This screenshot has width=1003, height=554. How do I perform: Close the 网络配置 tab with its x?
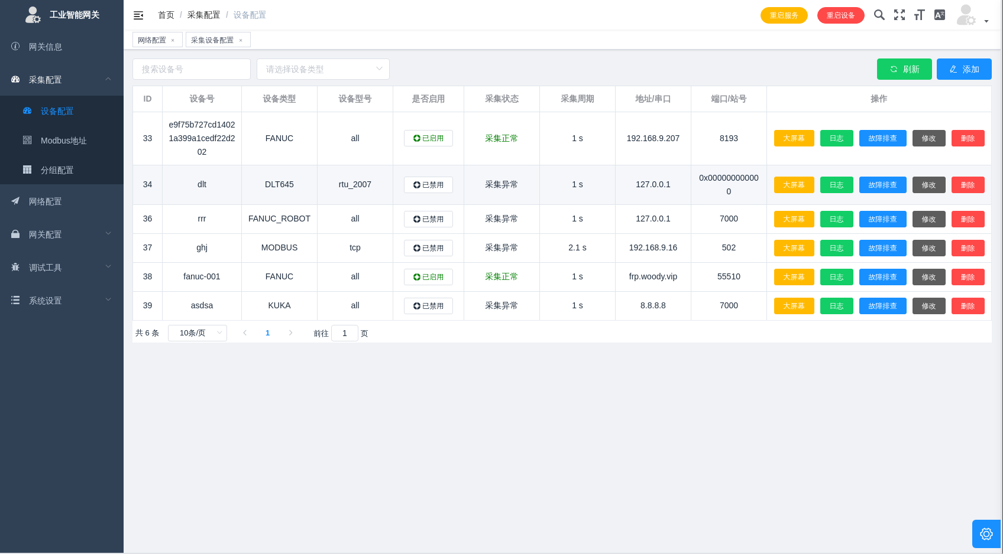click(x=173, y=40)
